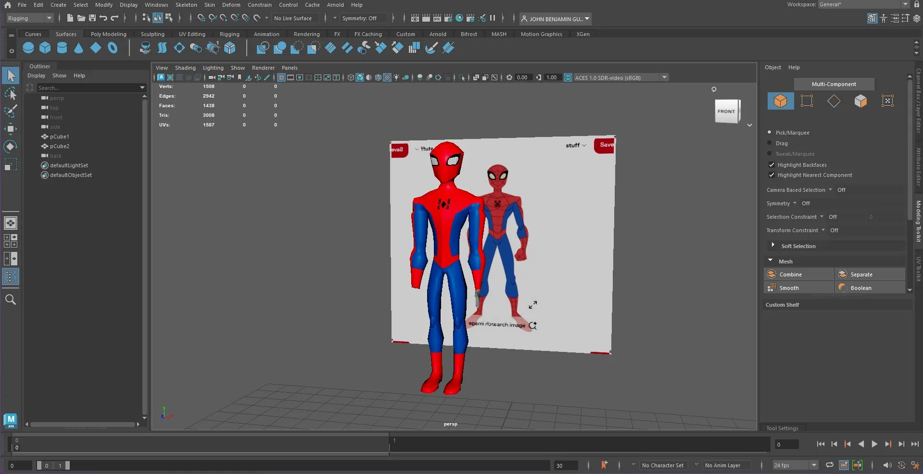This screenshot has width=923, height=474.
Task: Open the 24 fps frame rate dropdown
Action: [795, 465]
